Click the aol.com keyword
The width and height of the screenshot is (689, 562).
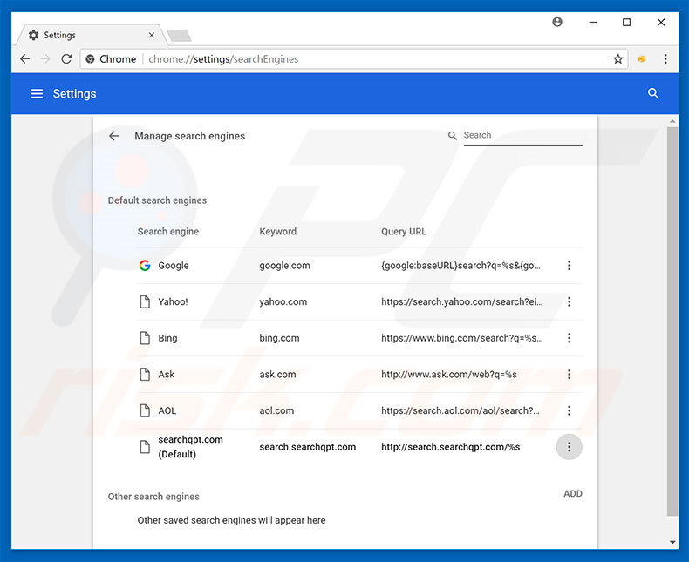click(x=276, y=410)
